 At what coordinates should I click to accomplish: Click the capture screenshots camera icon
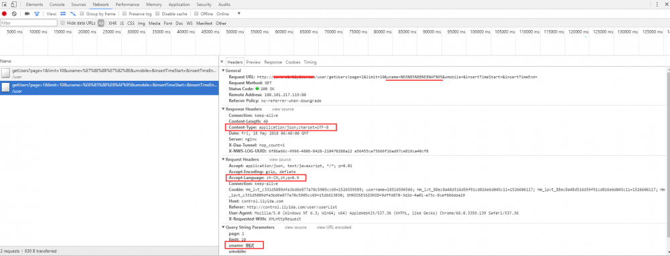tap(27, 13)
